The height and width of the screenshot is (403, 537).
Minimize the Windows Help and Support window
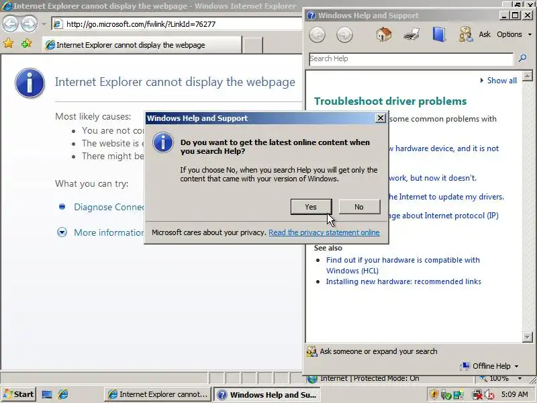point(504,15)
